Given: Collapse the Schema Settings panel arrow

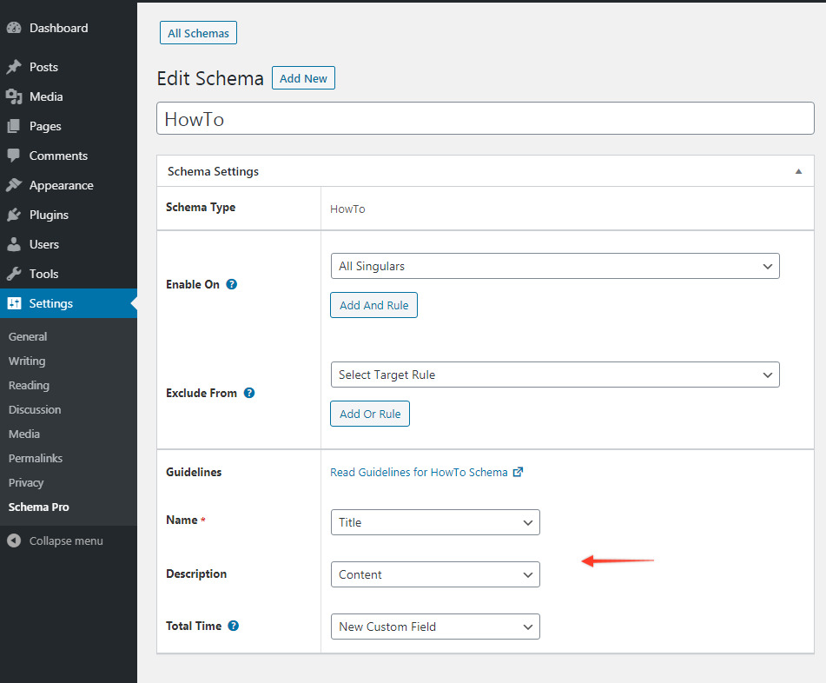Looking at the screenshot, I should 798,172.
